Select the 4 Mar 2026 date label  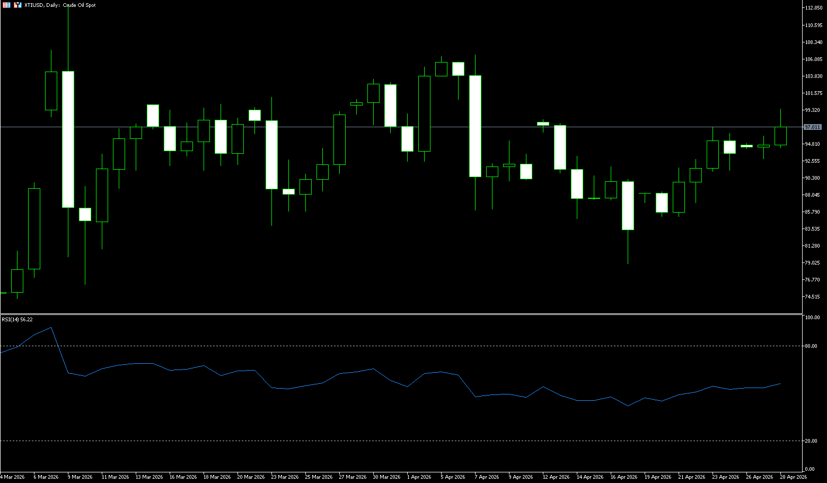[x=12, y=477]
